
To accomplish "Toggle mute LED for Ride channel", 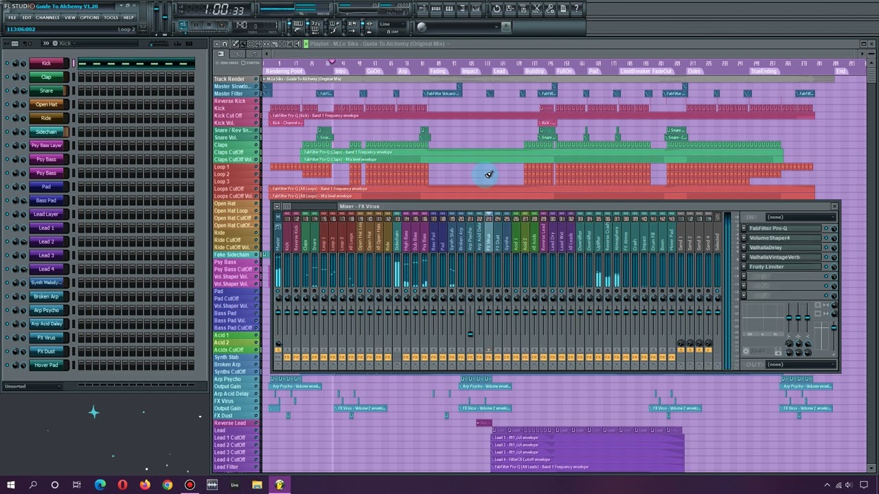I will 7,118.
